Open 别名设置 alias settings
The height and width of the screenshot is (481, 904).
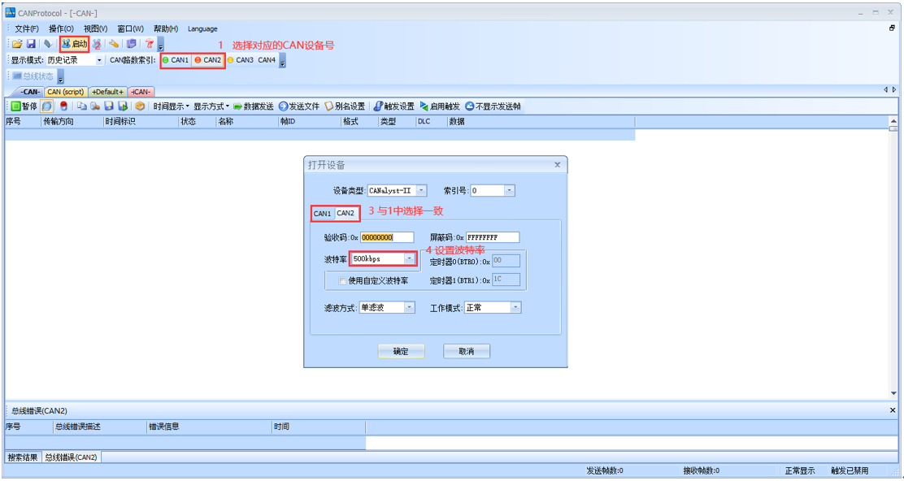pos(345,106)
